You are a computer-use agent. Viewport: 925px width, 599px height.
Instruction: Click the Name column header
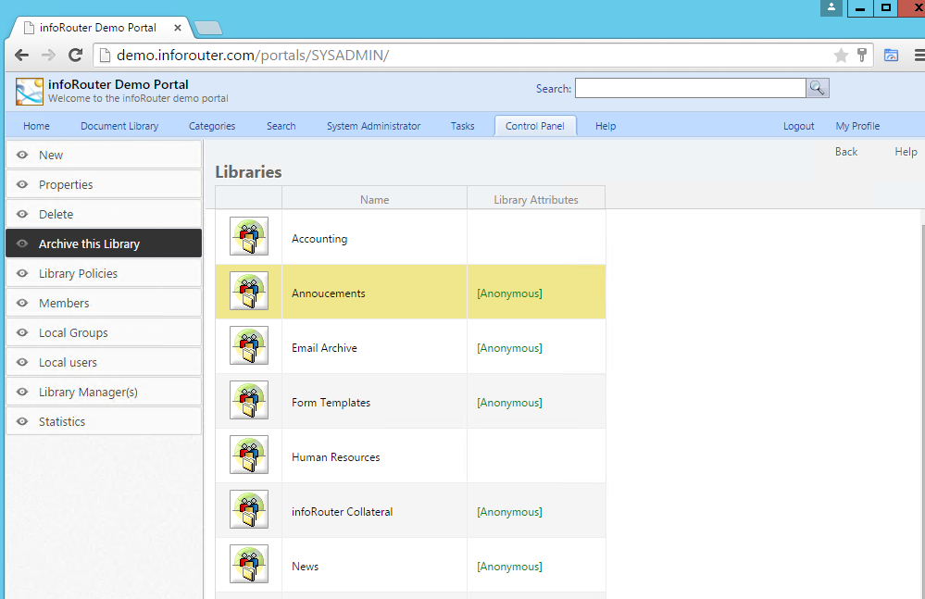(375, 199)
